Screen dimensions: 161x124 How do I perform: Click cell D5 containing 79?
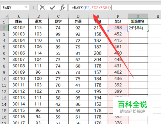coord(78,47)
